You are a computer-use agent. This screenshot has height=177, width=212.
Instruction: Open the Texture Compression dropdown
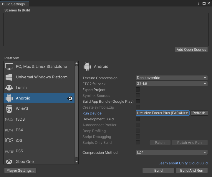point(172,78)
